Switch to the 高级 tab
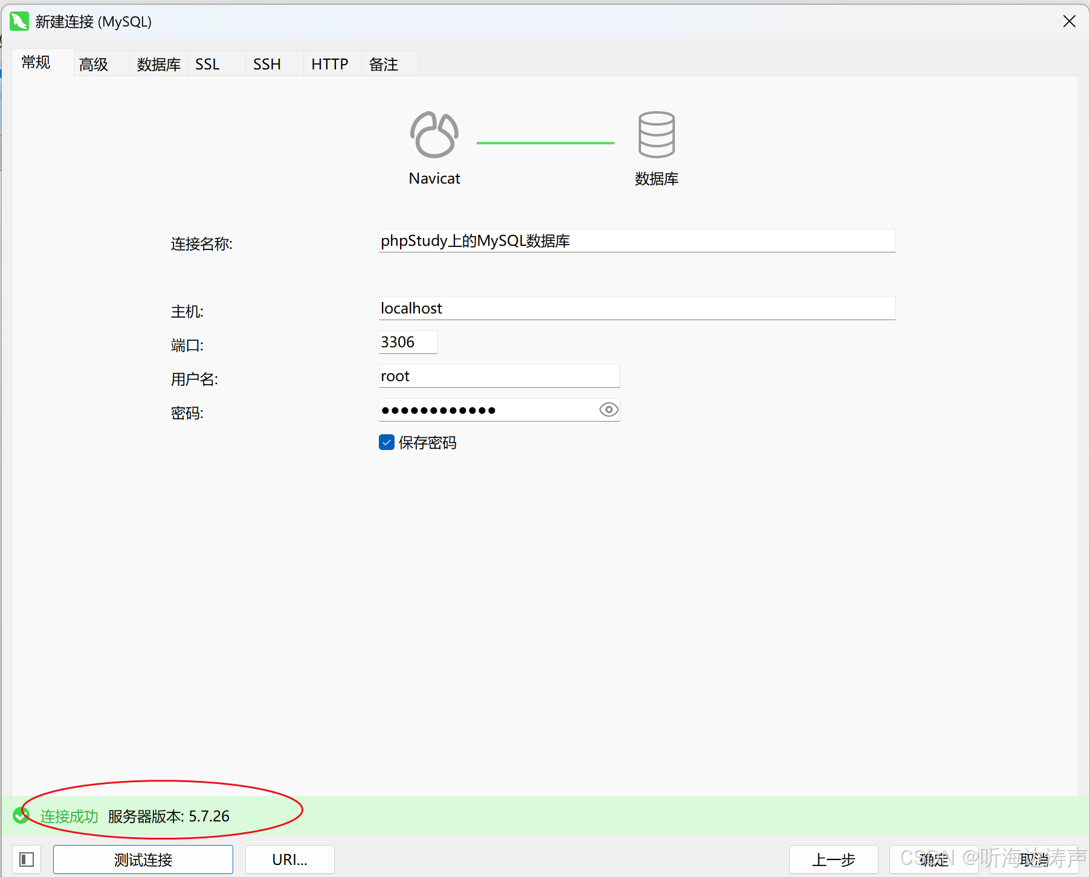 tap(93, 63)
